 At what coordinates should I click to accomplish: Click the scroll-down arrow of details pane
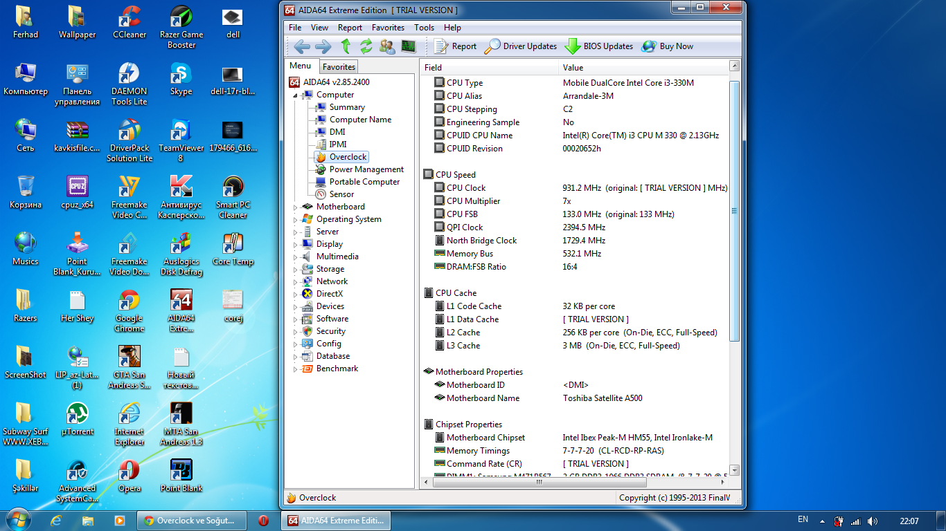pyautogui.click(x=735, y=470)
